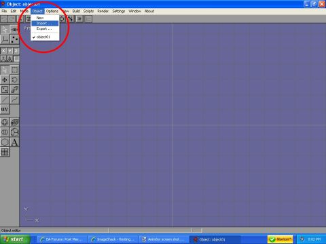Click the Redo icon in the top toolbar
This screenshot has width=326, height=244.
click(x=12, y=19)
